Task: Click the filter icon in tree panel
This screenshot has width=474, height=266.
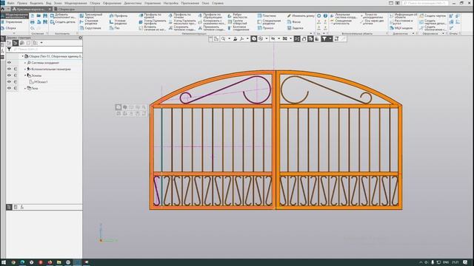Action: [10, 50]
